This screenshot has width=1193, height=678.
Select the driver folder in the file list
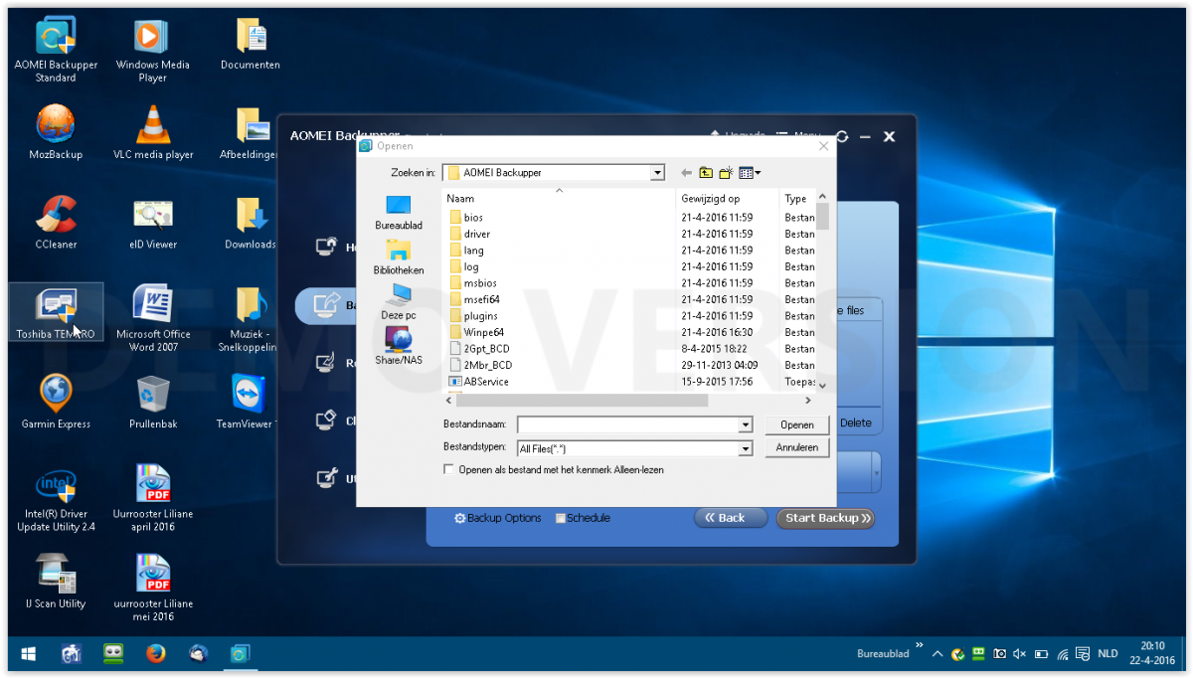click(x=476, y=234)
